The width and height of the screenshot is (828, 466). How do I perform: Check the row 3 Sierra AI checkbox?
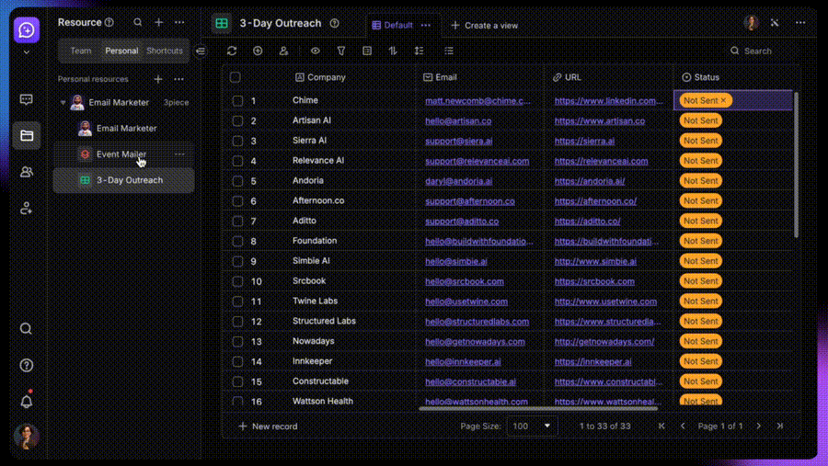(237, 141)
